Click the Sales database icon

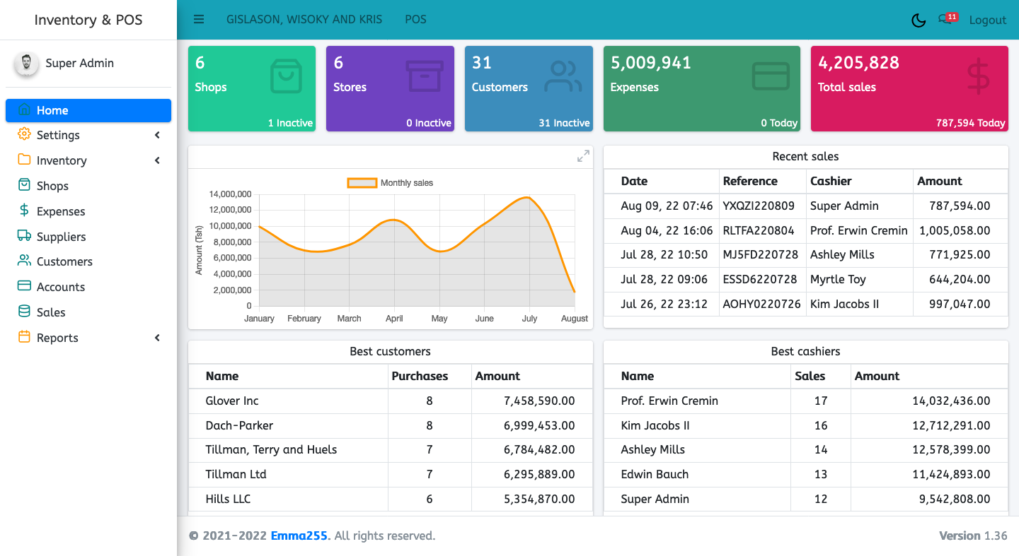(24, 312)
